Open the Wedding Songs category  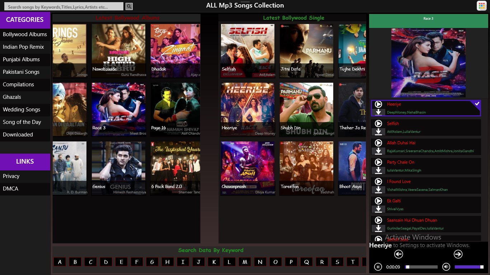pyautogui.click(x=25, y=110)
